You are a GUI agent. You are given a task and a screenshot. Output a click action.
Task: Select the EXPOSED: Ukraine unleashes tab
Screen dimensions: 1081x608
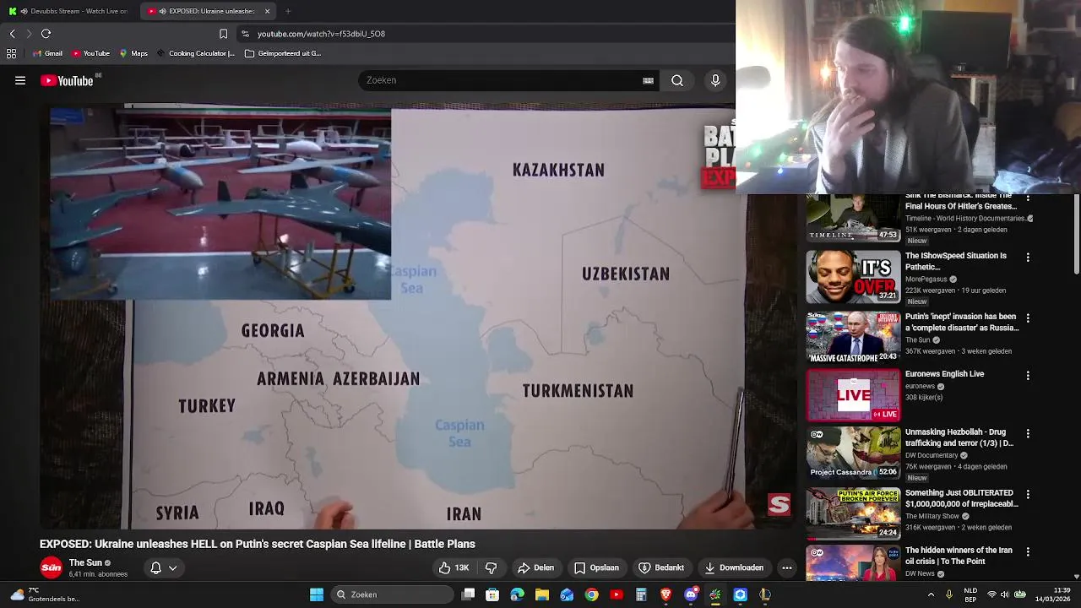[x=208, y=11]
